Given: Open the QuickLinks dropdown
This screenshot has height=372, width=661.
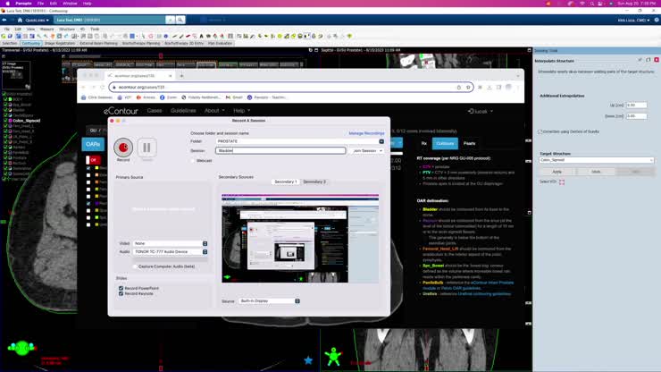Looking at the screenshot, I should (37, 21).
